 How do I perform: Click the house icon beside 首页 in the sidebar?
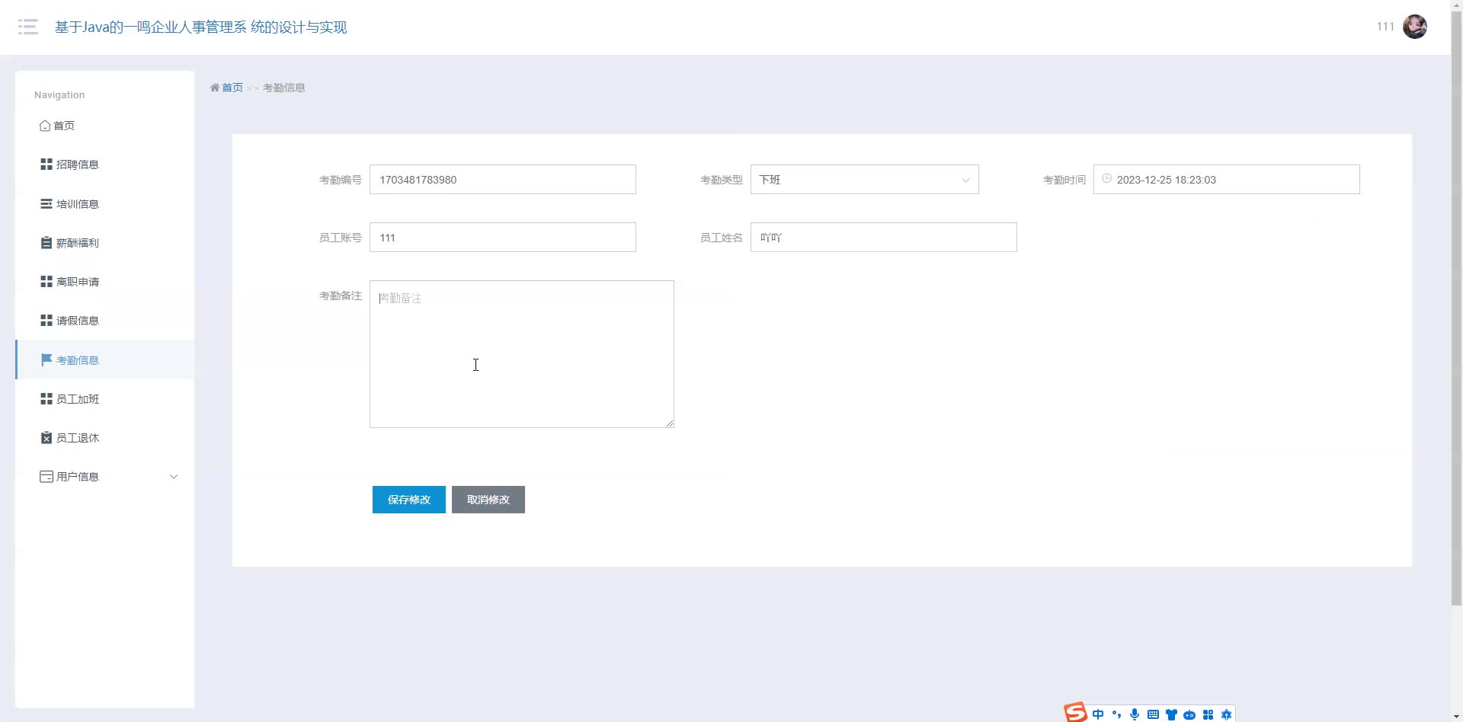[x=45, y=126]
